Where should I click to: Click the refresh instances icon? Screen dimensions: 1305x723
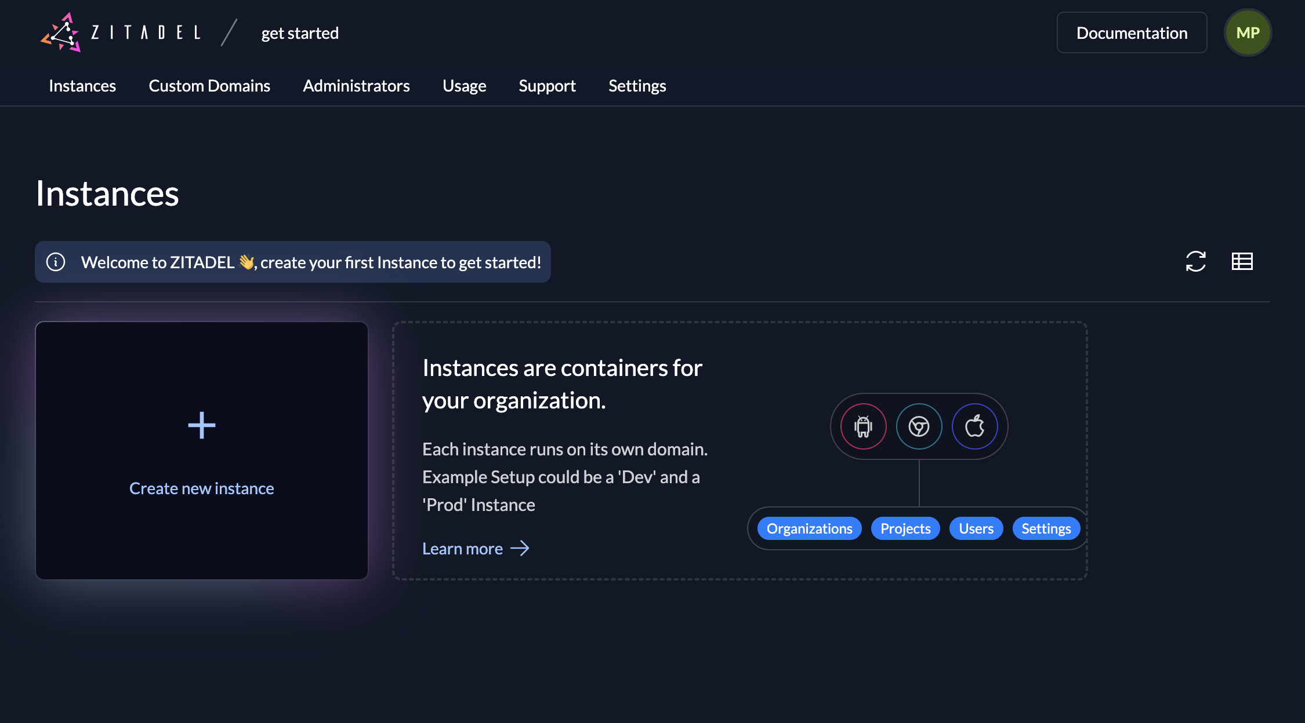click(x=1195, y=261)
